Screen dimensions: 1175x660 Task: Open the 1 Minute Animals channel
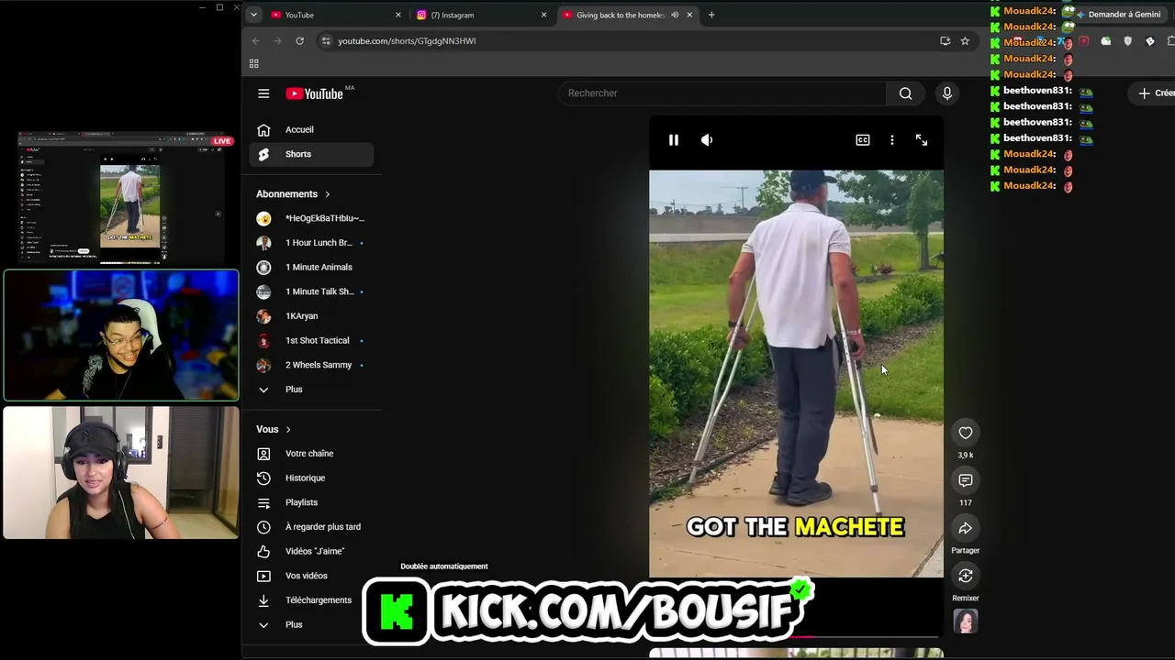point(311,268)
